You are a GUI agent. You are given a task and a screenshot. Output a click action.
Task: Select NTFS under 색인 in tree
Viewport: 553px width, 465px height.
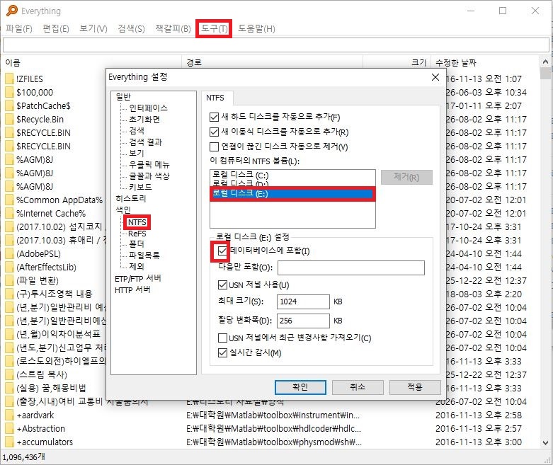point(137,222)
